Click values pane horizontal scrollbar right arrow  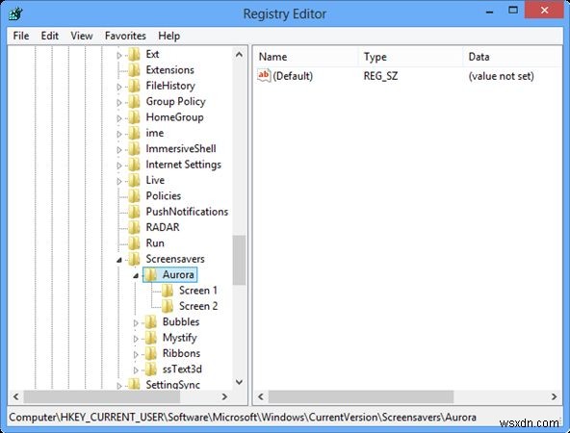coord(554,396)
